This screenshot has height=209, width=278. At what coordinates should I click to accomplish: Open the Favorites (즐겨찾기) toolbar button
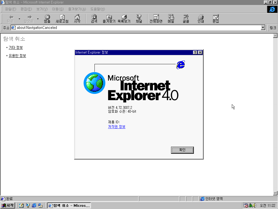point(109,19)
